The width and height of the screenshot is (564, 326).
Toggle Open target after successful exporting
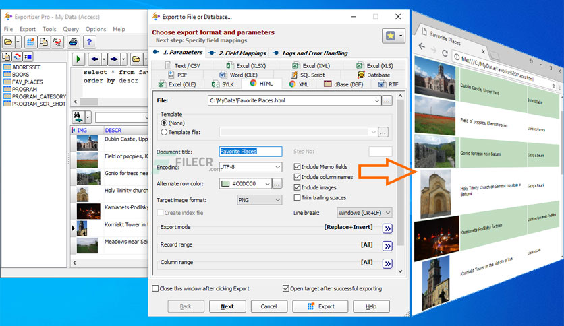point(286,288)
